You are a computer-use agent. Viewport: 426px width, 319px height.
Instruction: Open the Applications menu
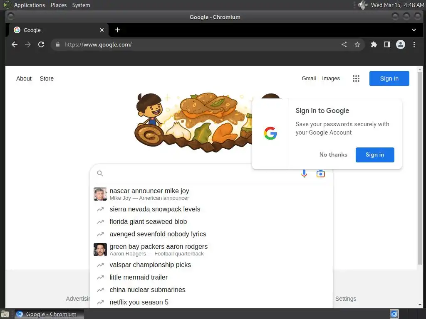(x=30, y=5)
